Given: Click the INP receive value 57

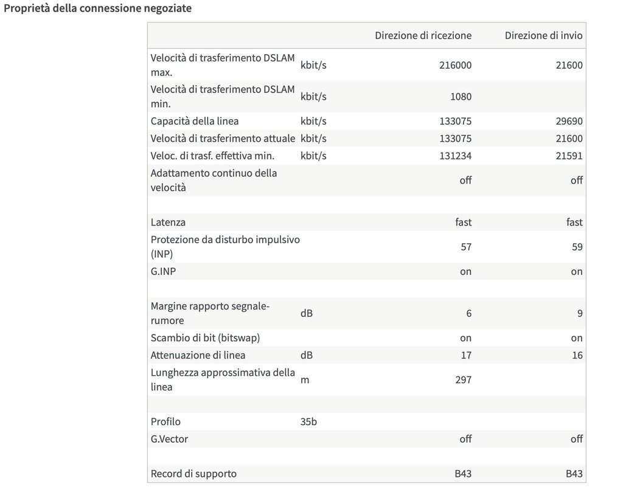Looking at the screenshot, I should 466,247.
